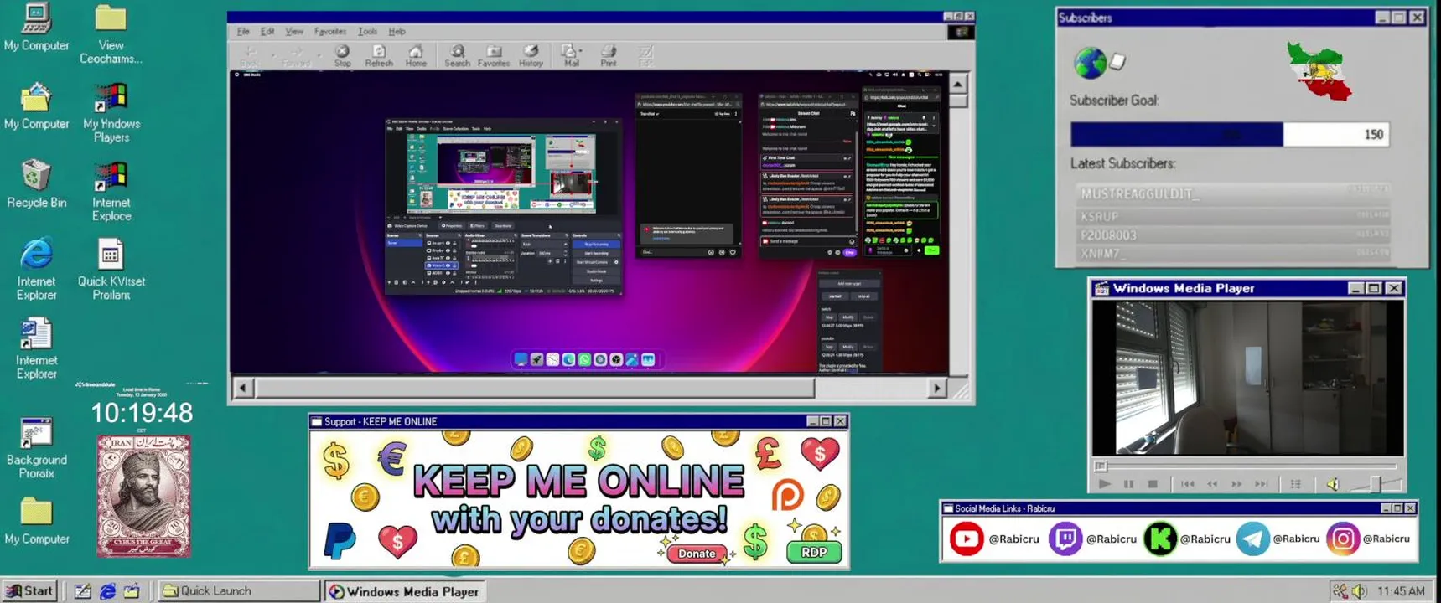Select subscriber XNRM7_ in list

click(1232, 253)
